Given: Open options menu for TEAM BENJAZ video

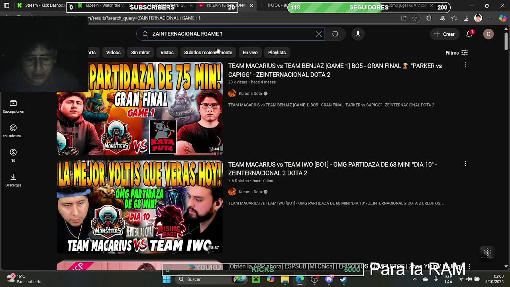Looking at the screenshot, I should [x=465, y=65].
